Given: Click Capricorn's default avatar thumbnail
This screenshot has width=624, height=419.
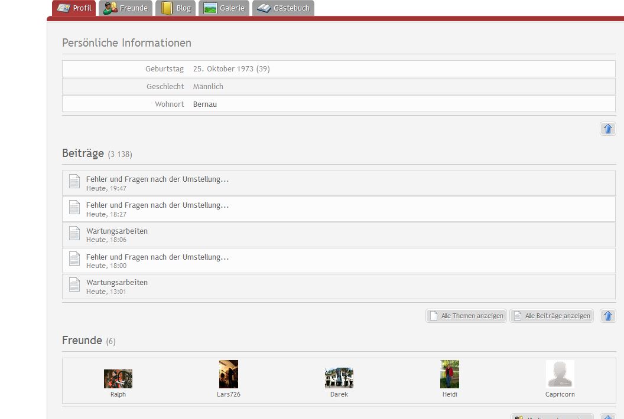Looking at the screenshot, I should click(x=560, y=374).
